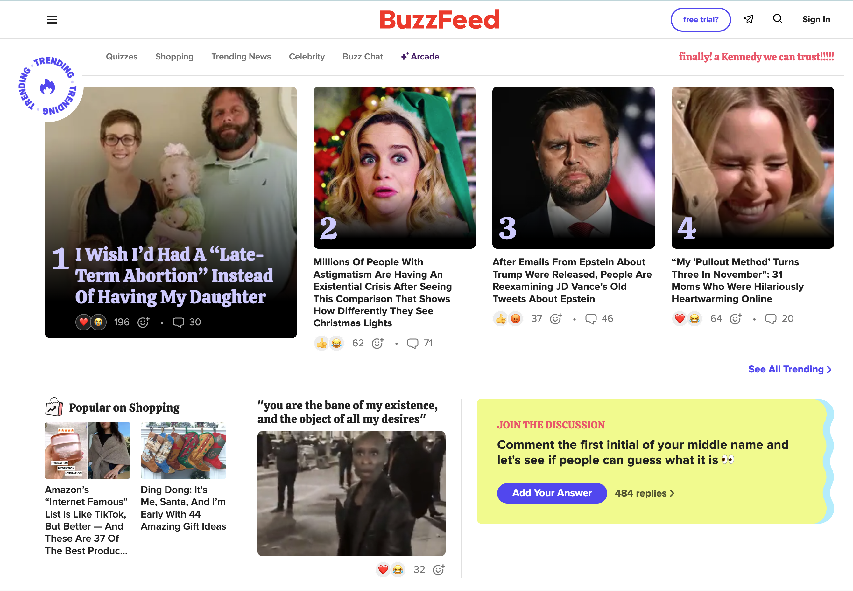Add reaction to astigmatism article
This screenshot has height=591, width=853.
click(377, 343)
